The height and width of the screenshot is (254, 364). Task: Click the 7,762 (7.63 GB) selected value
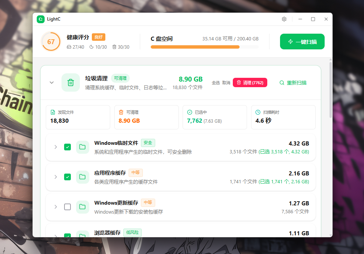pyautogui.click(x=204, y=121)
